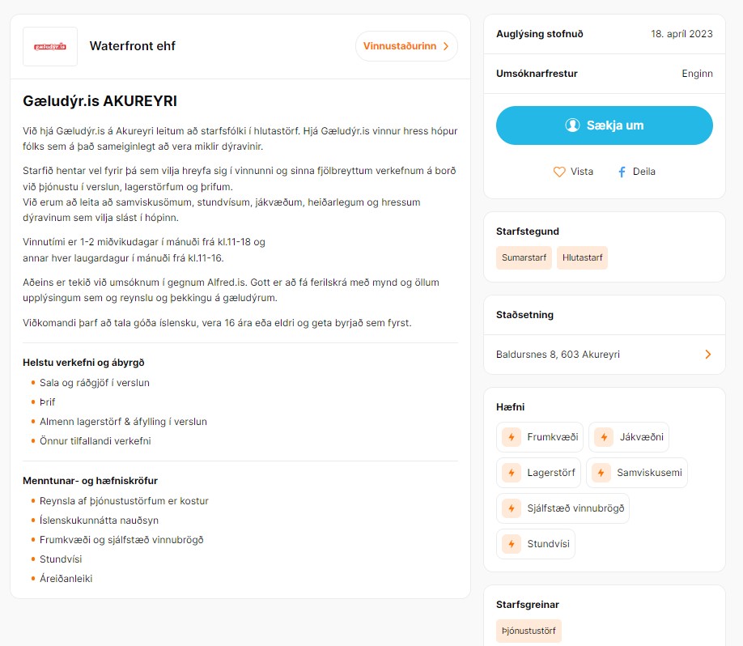This screenshot has height=646, width=743.
Task: Click the Deila share link
Action: tap(644, 172)
